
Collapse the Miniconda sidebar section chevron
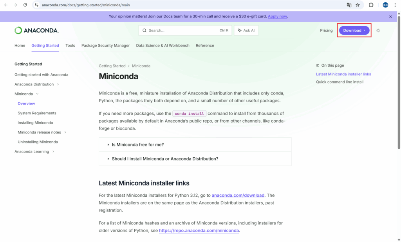(x=37, y=94)
